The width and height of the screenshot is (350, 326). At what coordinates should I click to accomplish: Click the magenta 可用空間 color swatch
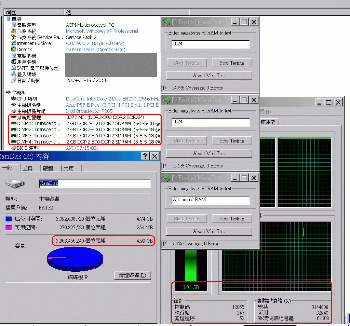tap(9, 228)
